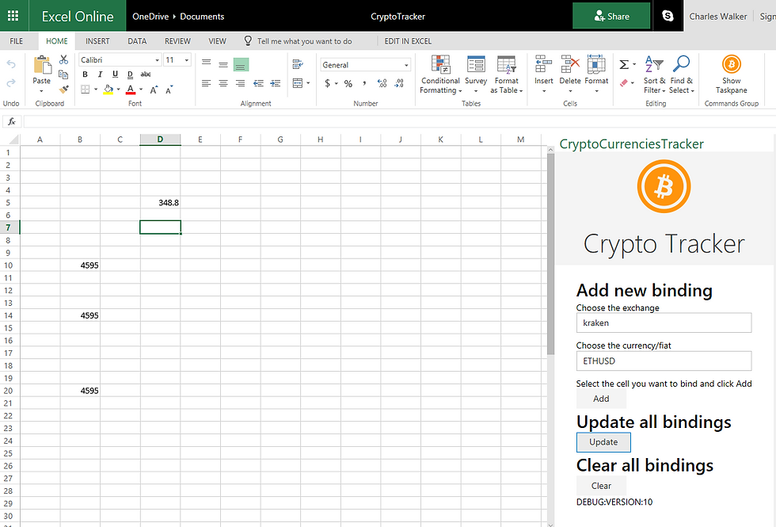Click the currency dollar sign icon
Screen dimensions: 776x527
coord(327,83)
